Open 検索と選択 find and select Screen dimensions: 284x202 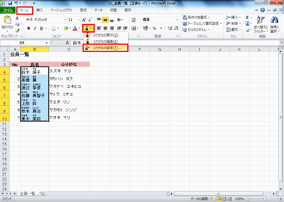click(275, 24)
